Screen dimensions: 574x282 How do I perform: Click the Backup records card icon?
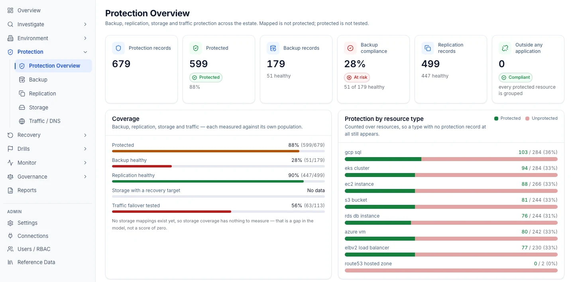[x=273, y=48]
